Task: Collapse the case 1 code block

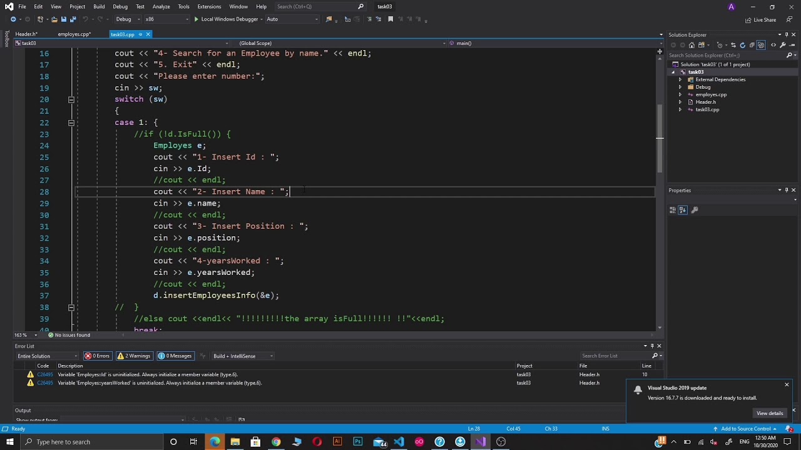Action: (71, 122)
